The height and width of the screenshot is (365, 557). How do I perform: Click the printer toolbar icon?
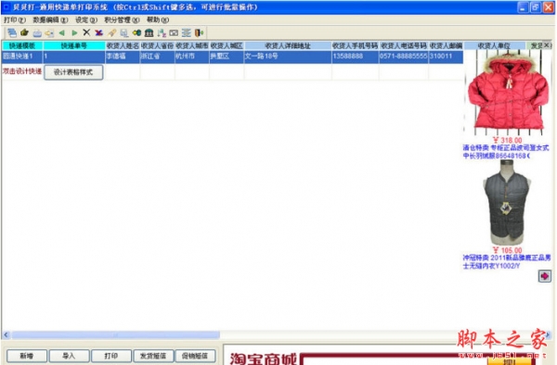(x=37, y=33)
